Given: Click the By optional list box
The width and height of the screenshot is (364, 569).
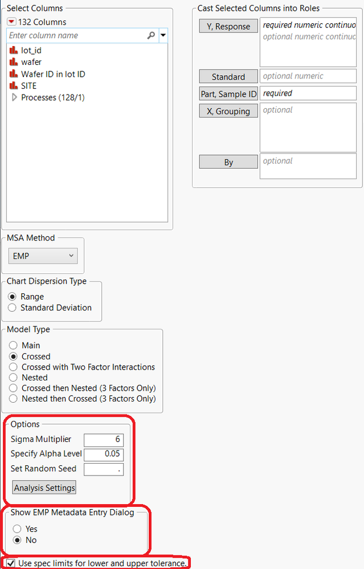Looking at the screenshot, I should (308, 166).
